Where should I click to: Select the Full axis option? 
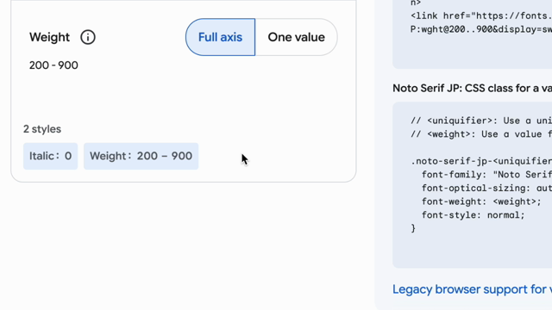221,37
